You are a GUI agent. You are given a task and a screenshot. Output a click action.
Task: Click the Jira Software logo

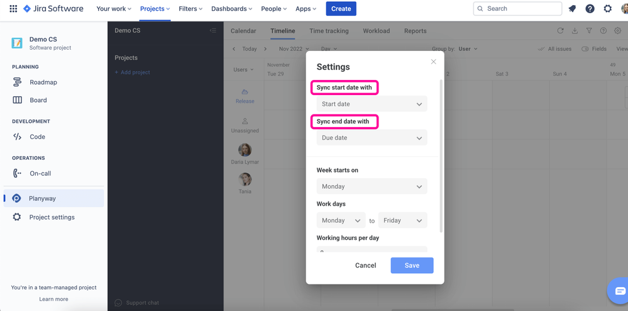point(53,8)
